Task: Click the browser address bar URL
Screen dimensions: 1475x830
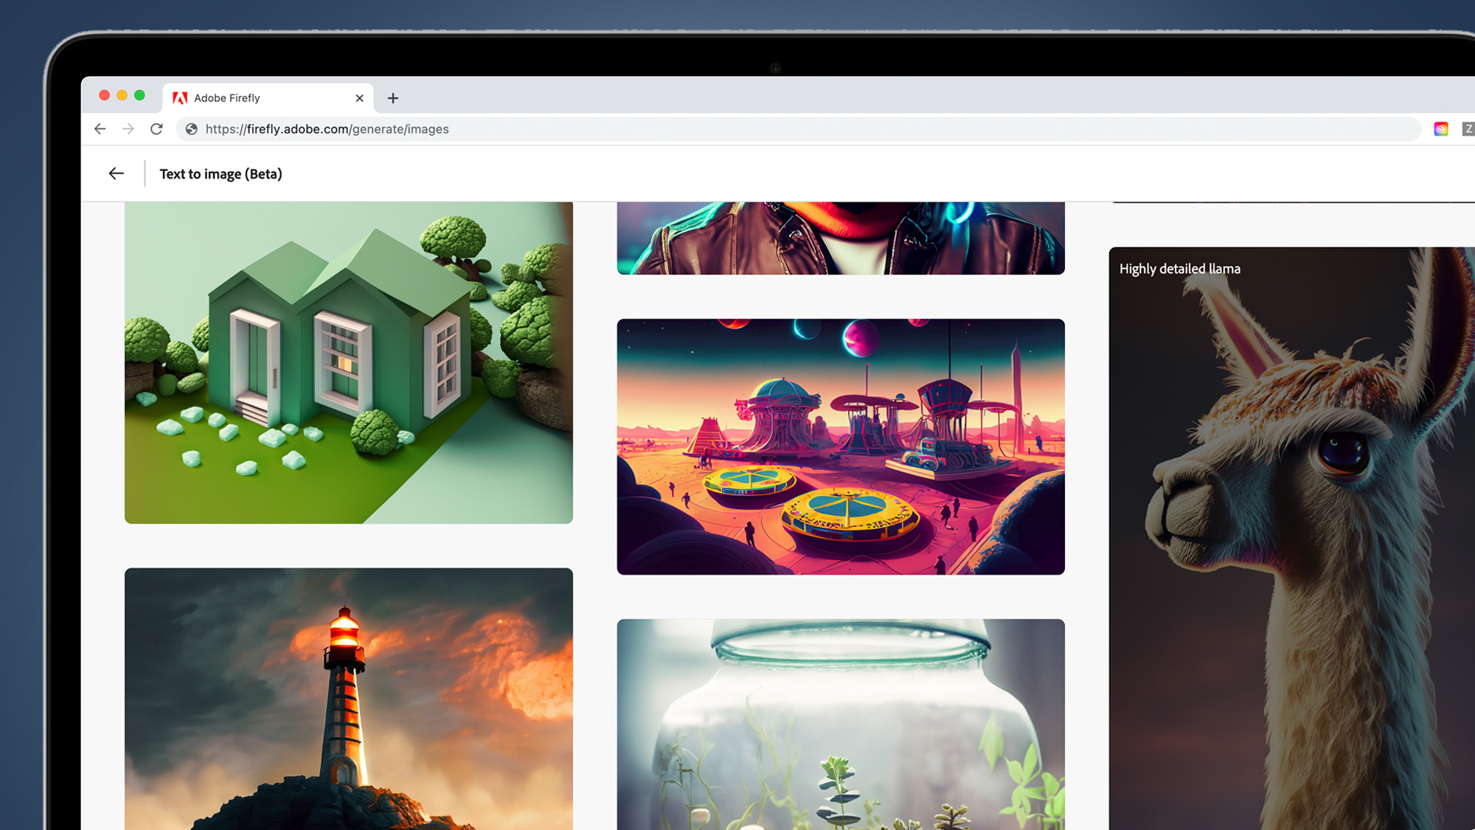Action: [x=326, y=128]
